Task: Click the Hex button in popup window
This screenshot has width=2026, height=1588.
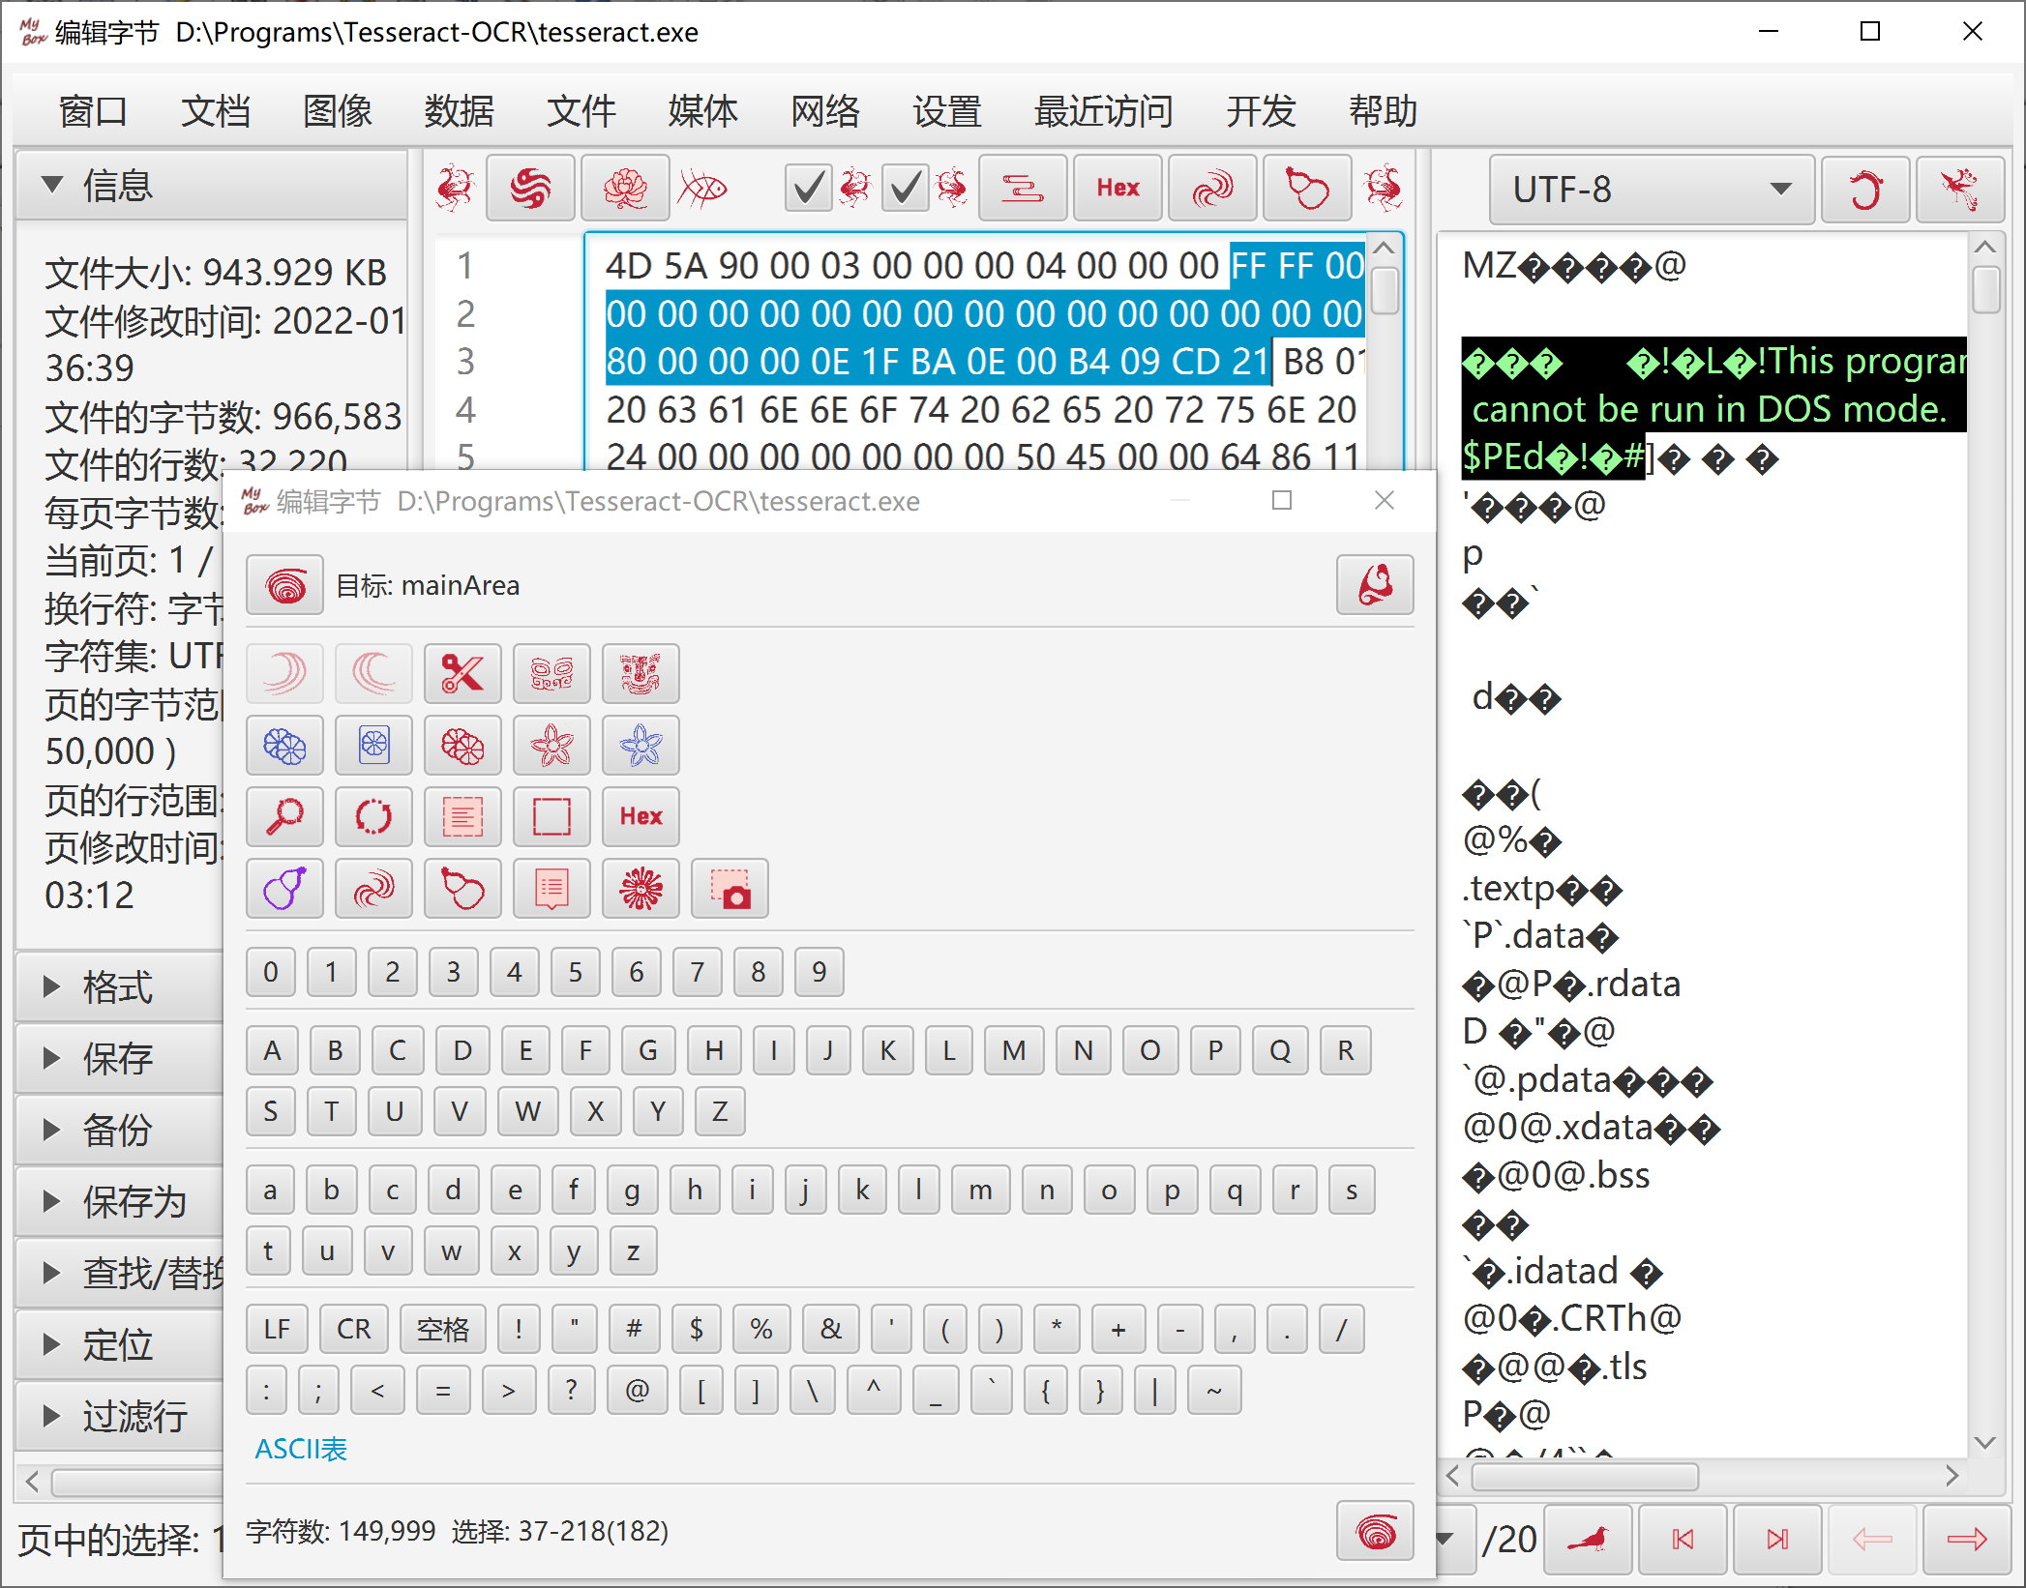Action: pyautogui.click(x=641, y=816)
